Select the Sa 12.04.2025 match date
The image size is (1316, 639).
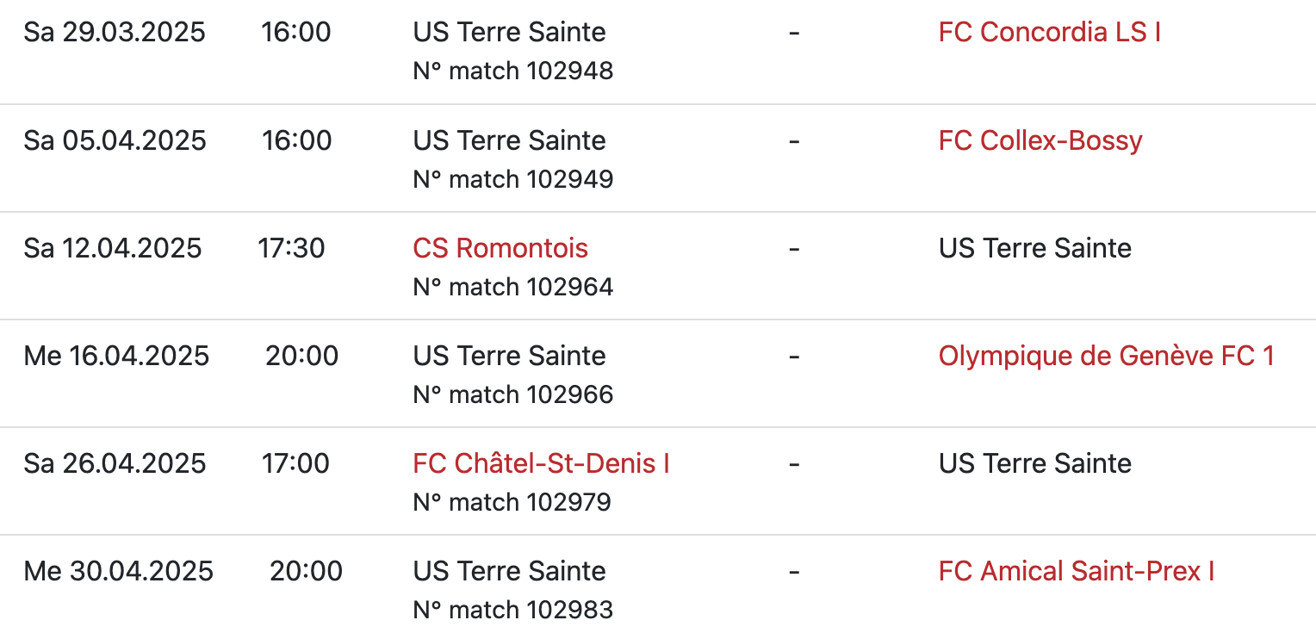tap(113, 248)
